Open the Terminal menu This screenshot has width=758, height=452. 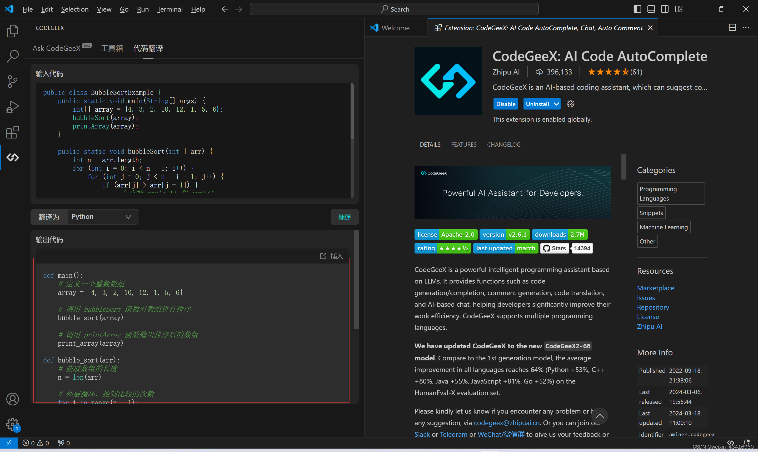(169, 9)
